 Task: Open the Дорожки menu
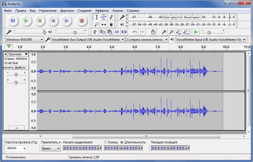pos(67,11)
